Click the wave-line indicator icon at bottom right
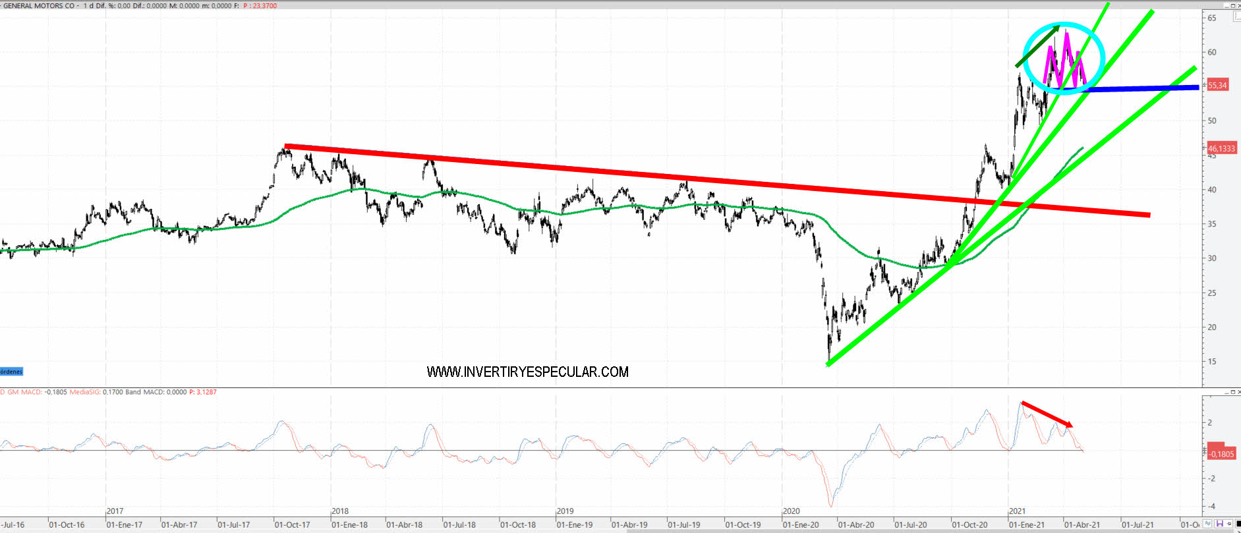Screen dimensions: 1241x533 (x=1208, y=524)
